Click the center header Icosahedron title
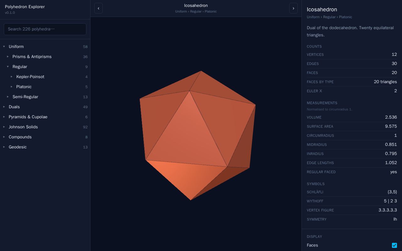 [x=196, y=6]
